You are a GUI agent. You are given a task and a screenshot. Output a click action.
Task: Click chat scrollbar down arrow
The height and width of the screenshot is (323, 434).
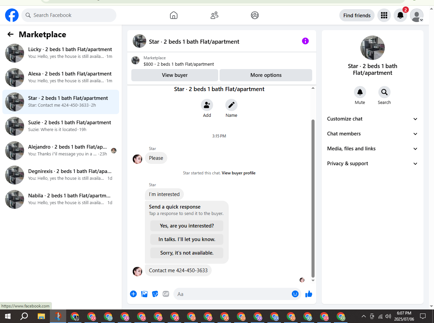click(313, 280)
